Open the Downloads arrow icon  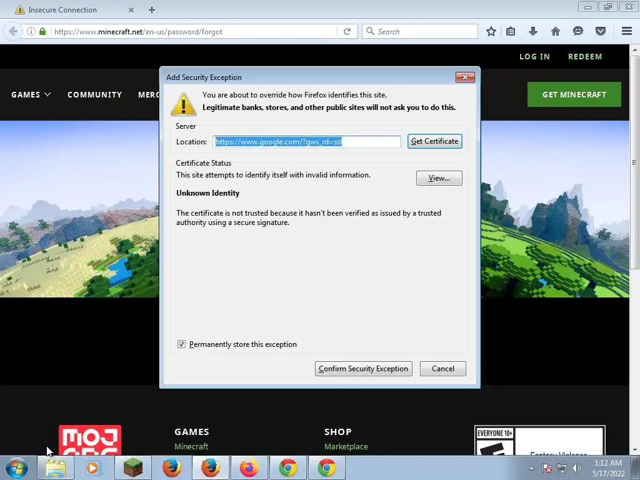point(533,31)
